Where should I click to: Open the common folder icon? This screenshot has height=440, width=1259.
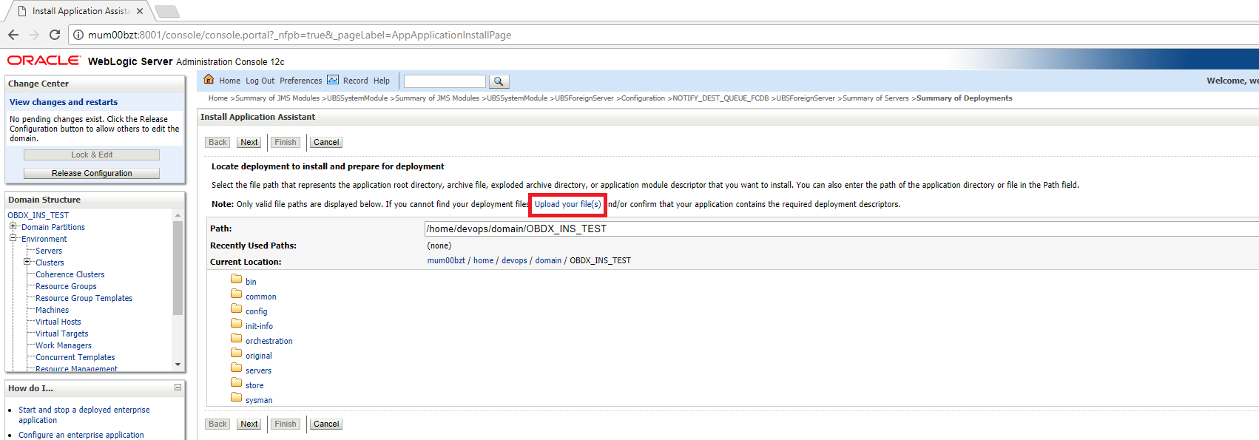(237, 294)
